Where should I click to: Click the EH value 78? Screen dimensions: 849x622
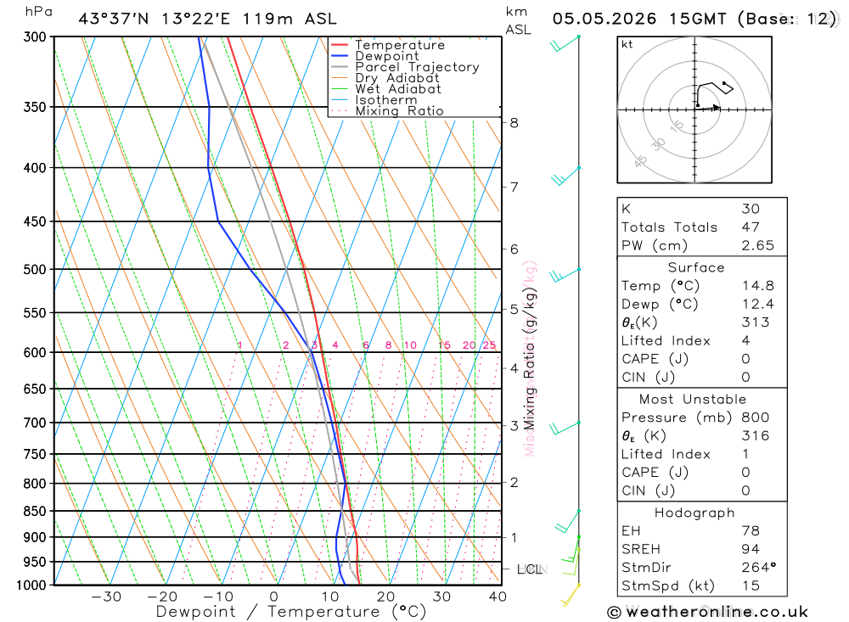click(x=751, y=531)
